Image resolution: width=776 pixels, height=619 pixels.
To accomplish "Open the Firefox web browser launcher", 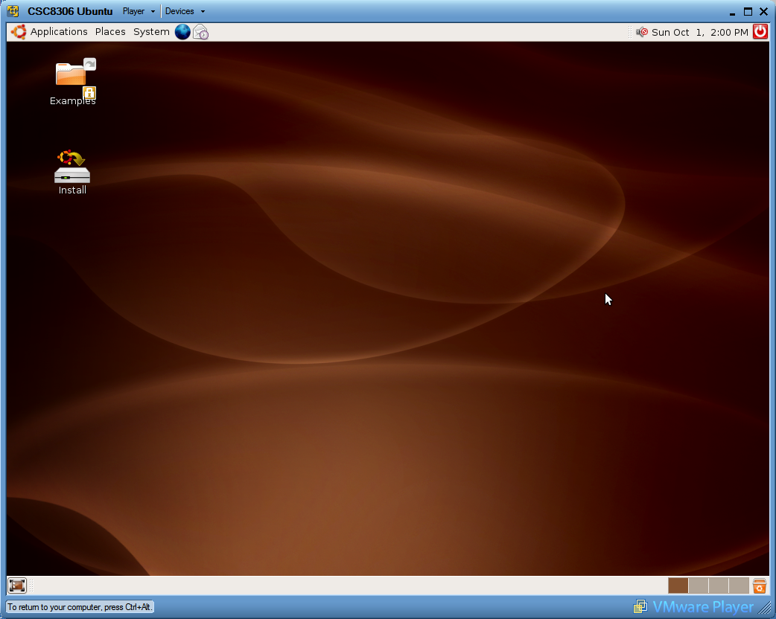I will pos(182,32).
